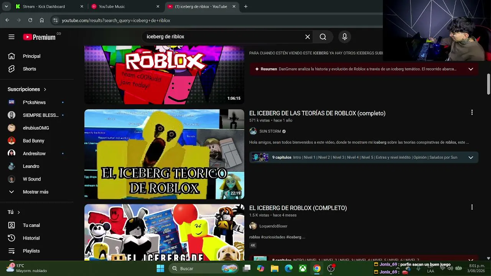Screen dimensions: 491x276
Task: Play the 1:06:15 Roblox video thumbnail
Action: 164,75
